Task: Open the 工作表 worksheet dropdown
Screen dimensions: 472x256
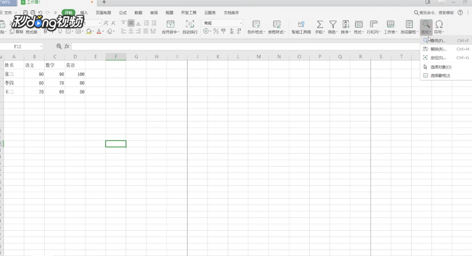Action: [x=391, y=27]
